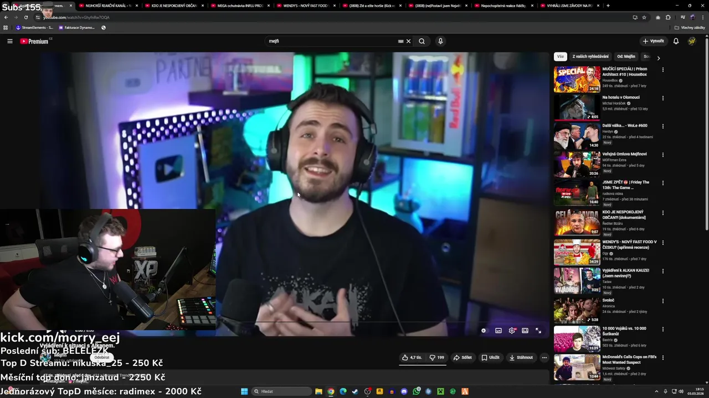
Task: Enter fullscreen in the video player
Action: point(538,331)
